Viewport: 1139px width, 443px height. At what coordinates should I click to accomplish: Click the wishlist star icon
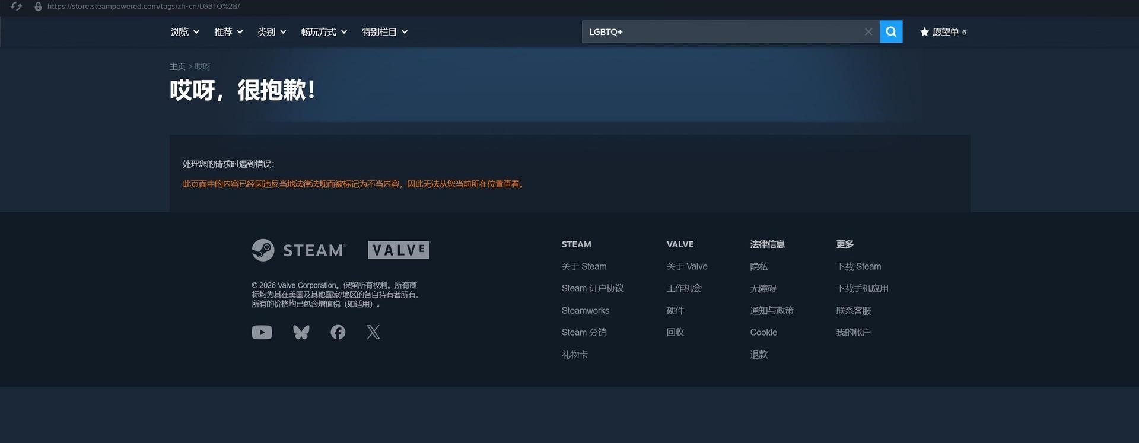click(924, 32)
